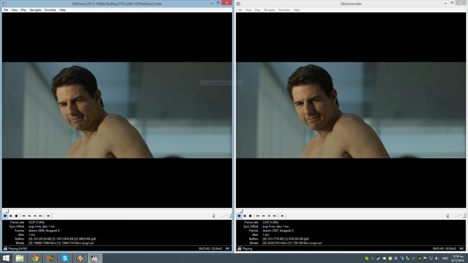Click the status bar end icon in left player
Viewport: 468px width, 263px height.
point(228,249)
